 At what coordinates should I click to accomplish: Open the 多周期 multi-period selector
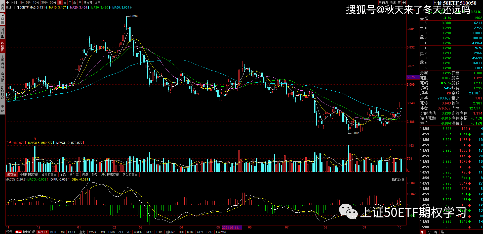point(88,3)
